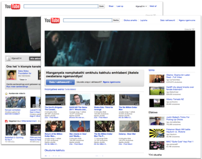Screen dimensions: 202x159
Task: Click the front window video banner
Action: click(120, 48)
